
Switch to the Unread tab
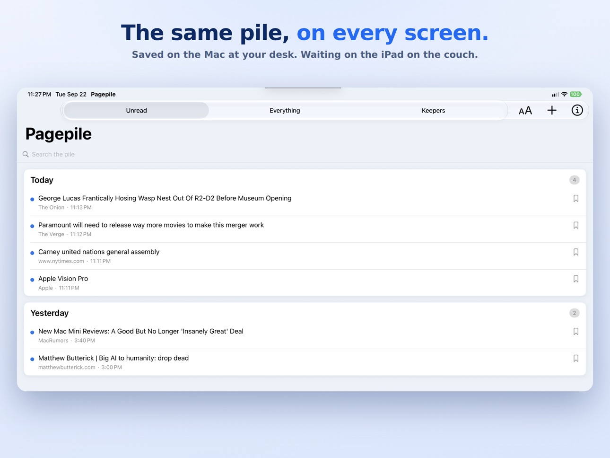point(136,111)
